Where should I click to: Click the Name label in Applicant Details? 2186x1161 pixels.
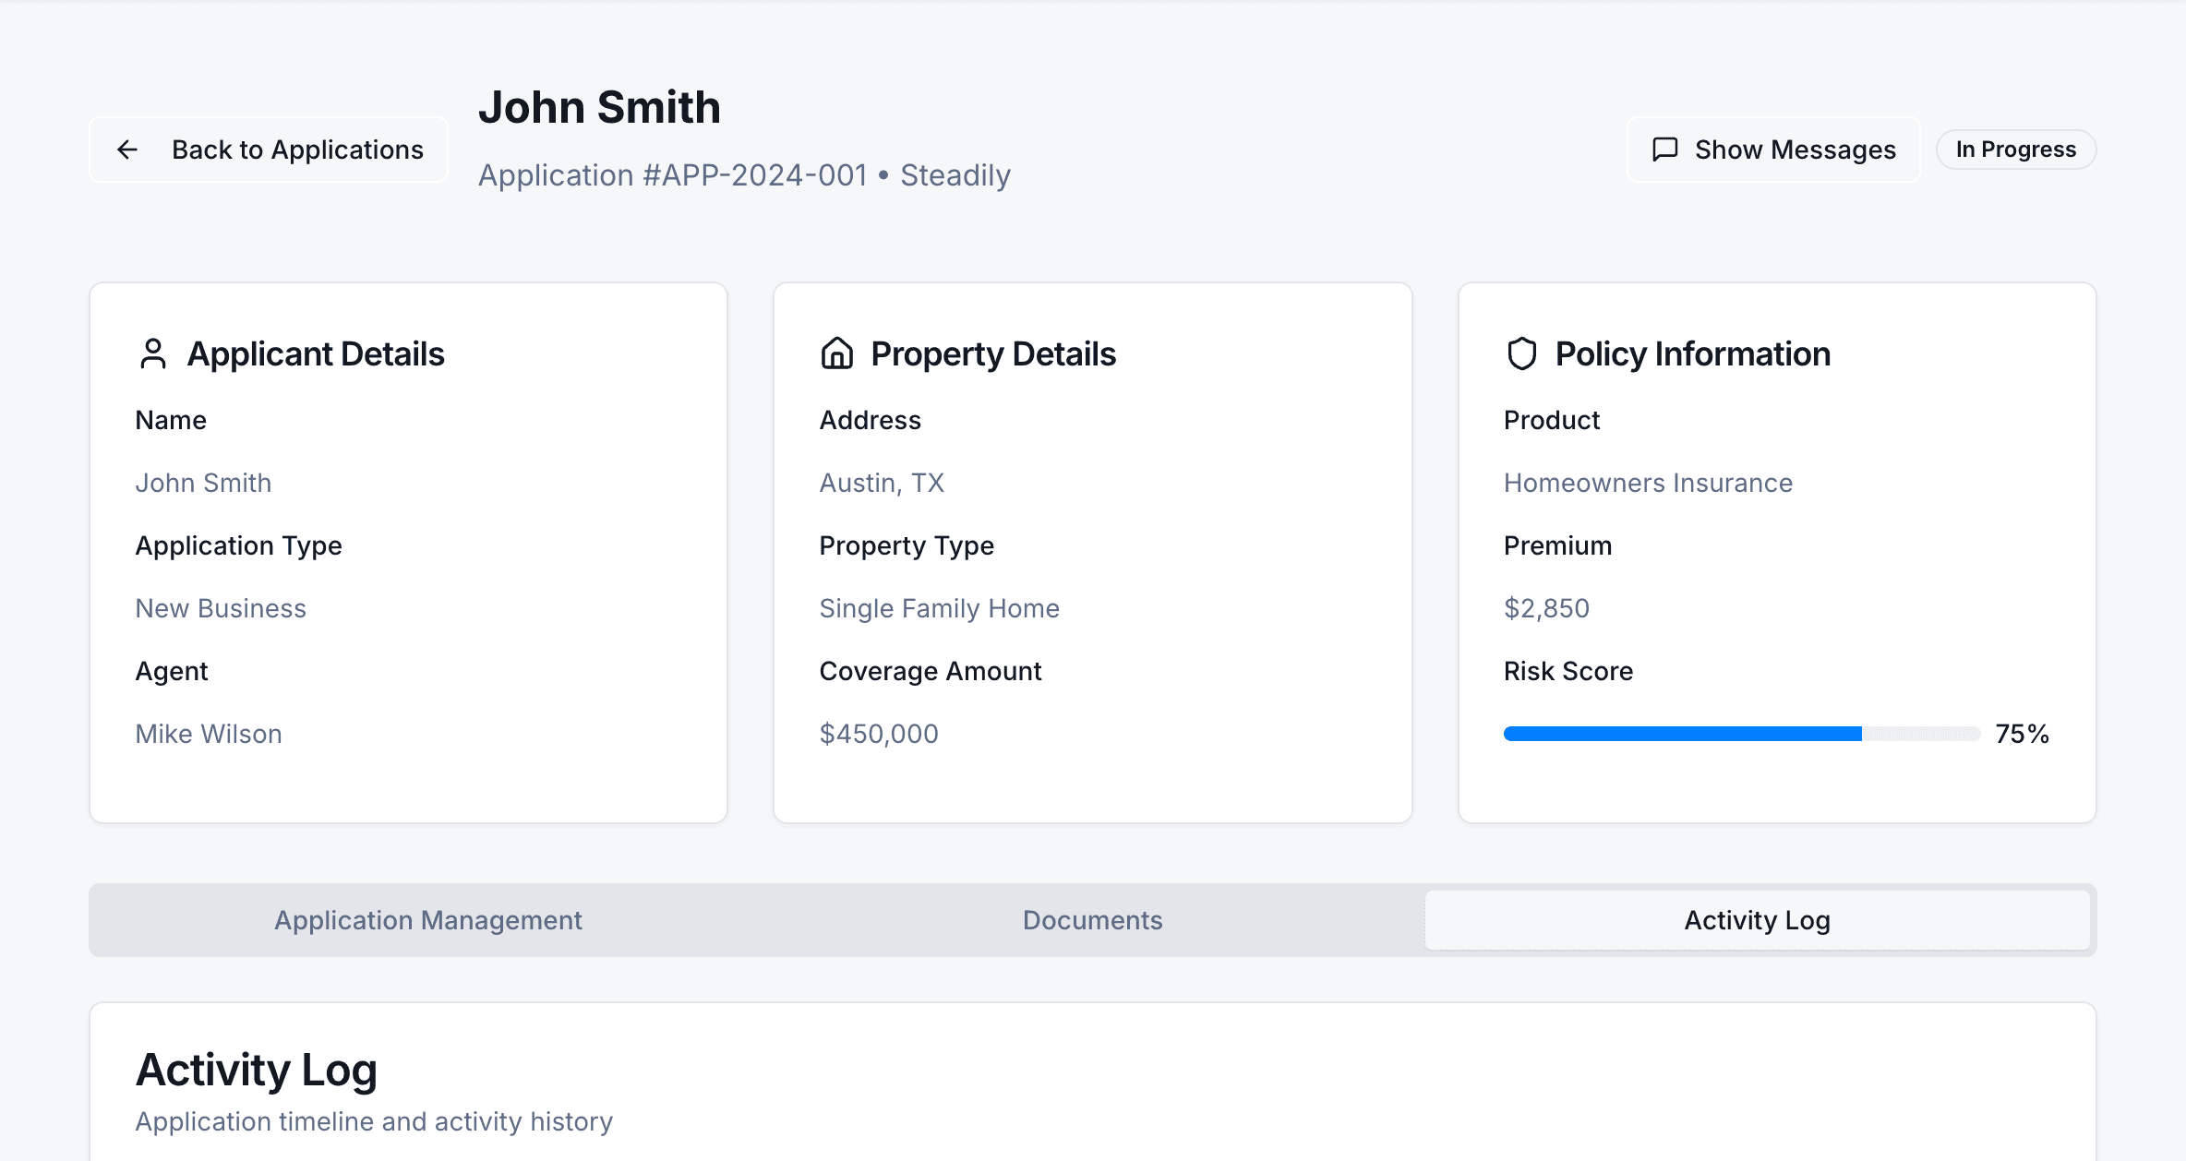pyautogui.click(x=171, y=420)
